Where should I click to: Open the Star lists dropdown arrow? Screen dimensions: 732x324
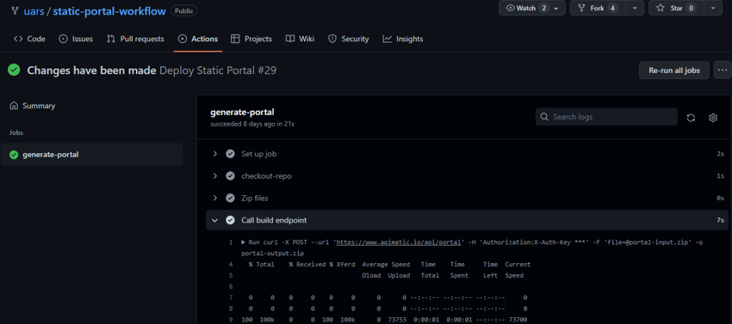click(x=713, y=8)
